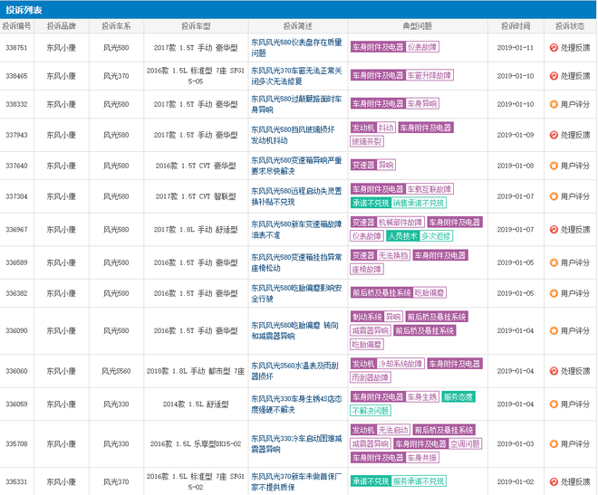Click status icon in row 338751
This screenshot has height=495, width=598.
coord(554,48)
